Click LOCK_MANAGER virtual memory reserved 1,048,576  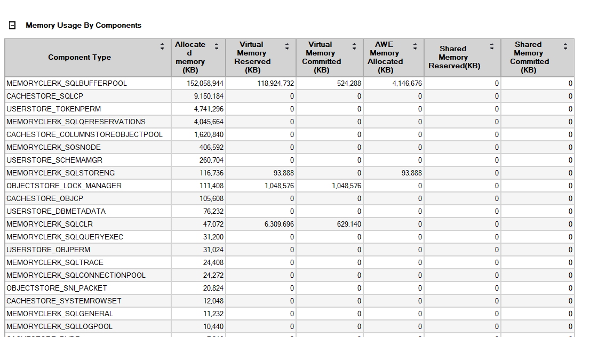279,186
